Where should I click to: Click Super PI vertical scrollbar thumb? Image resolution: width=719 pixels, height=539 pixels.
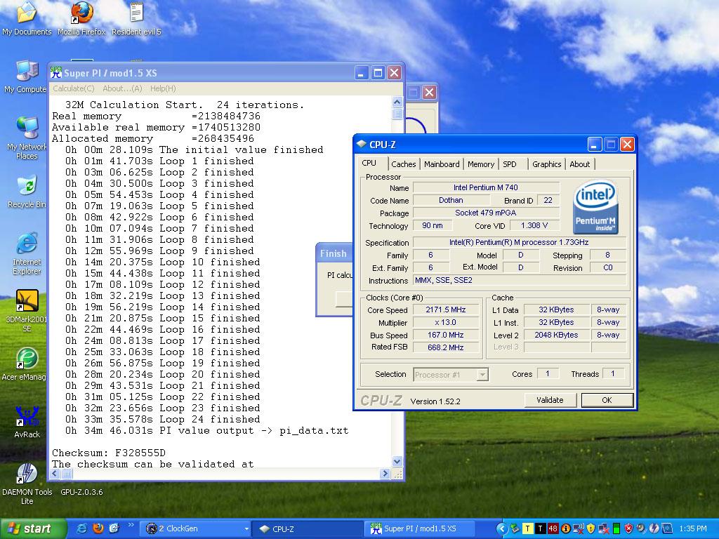(397, 113)
